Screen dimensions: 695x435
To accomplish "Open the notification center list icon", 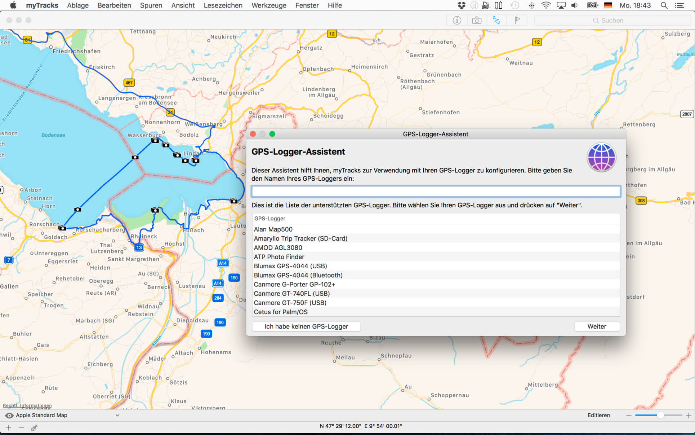I will [679, 5].
